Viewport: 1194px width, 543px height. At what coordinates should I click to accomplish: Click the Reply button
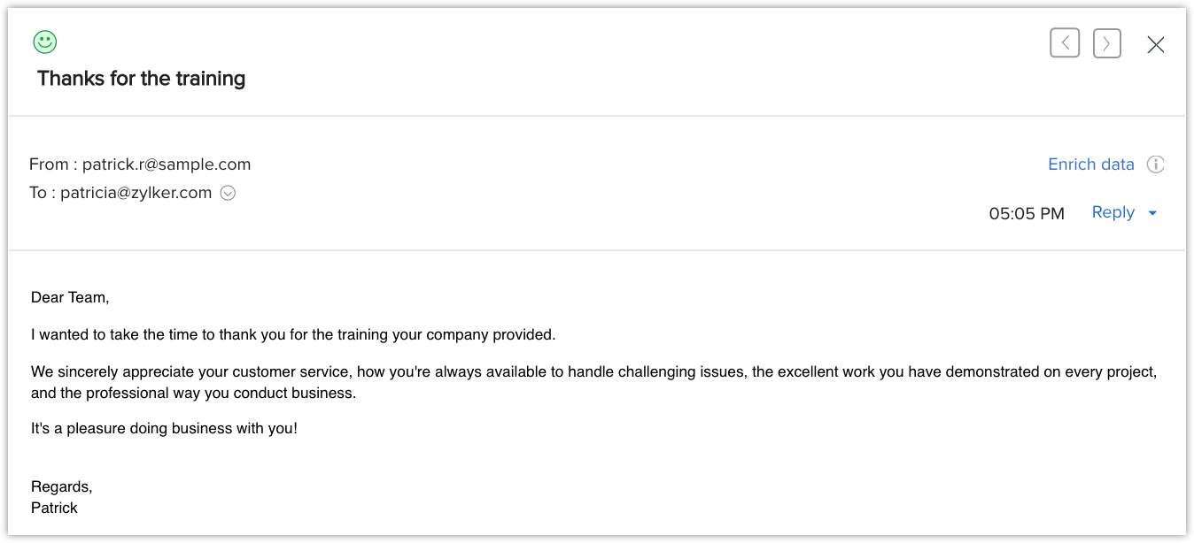tap(1113, 212)
